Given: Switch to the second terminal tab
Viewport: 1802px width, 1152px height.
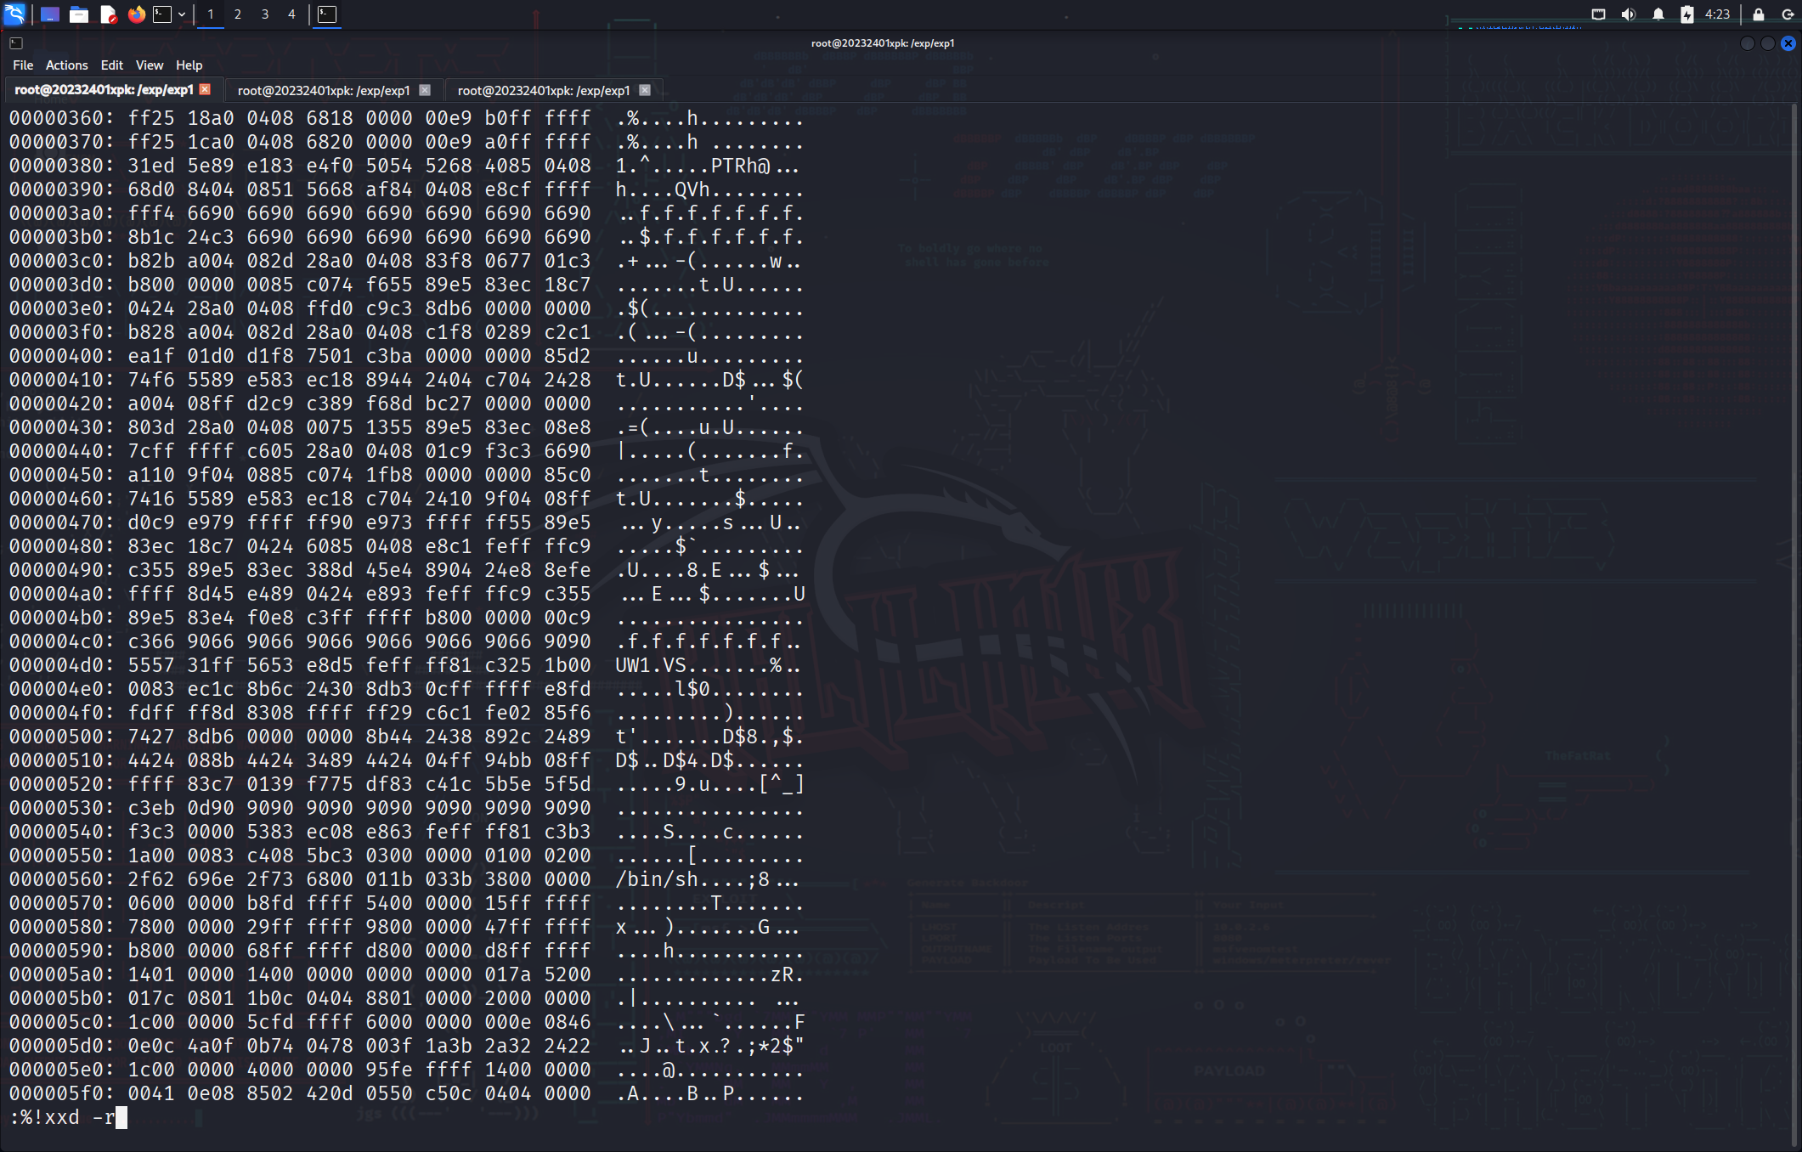Looking at the screenshot, I should click(323, 90).
